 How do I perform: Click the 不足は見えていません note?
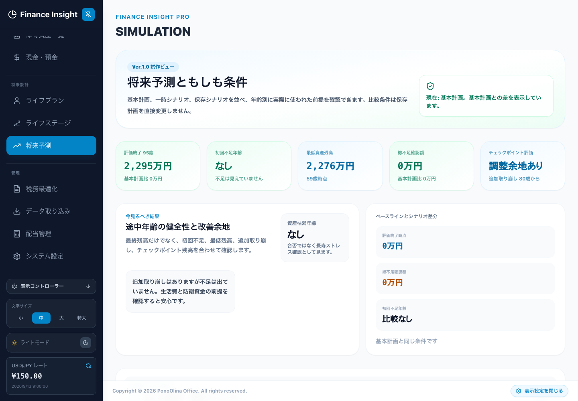point(239,179)
